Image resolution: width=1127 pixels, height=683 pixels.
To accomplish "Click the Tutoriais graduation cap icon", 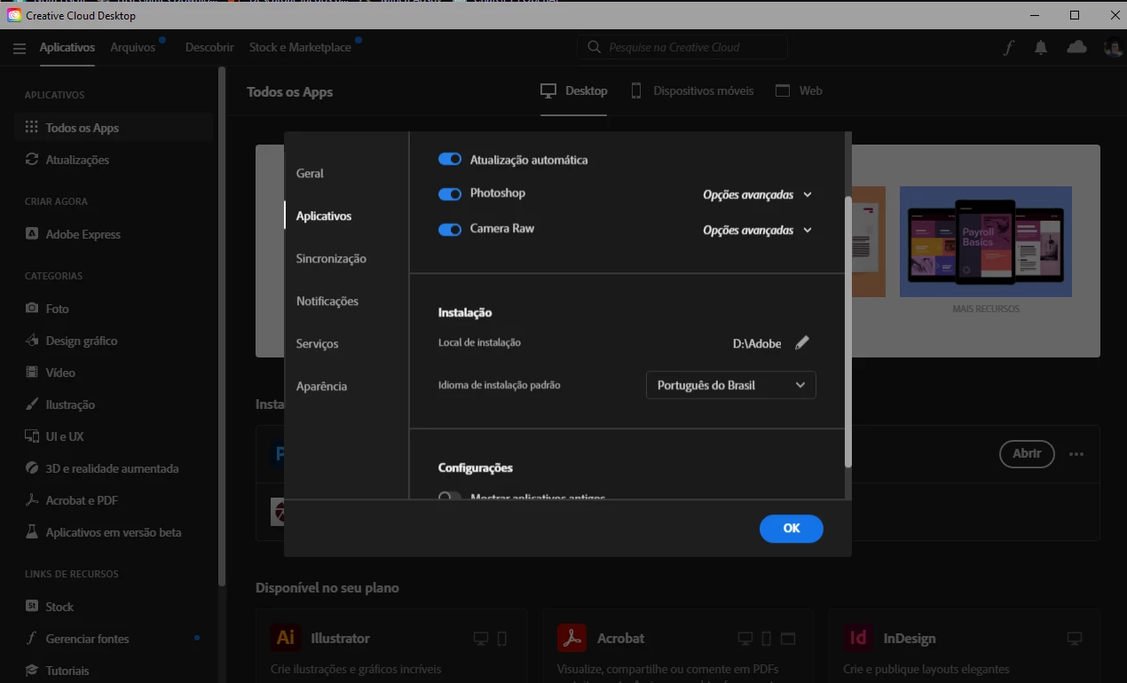I will coord(32,671).
